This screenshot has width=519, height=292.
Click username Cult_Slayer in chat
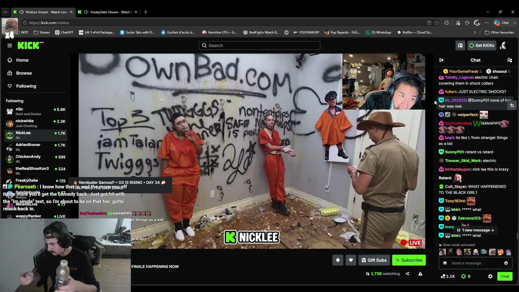[456, 187]
